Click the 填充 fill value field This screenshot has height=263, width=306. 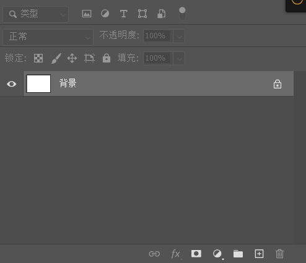(x=158, y=58)
